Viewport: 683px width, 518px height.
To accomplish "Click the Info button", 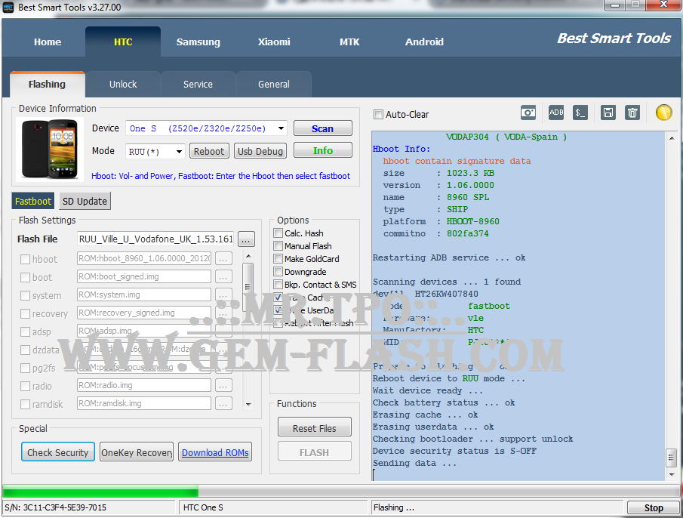I will coord(323,150).
